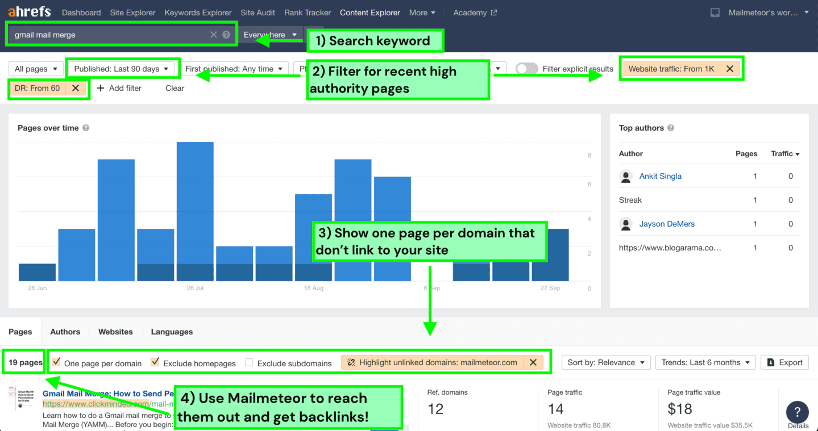This screenshot has height=431, width=818.
Task: Uncheck Exclude homepages
Action: click(155, 362)
